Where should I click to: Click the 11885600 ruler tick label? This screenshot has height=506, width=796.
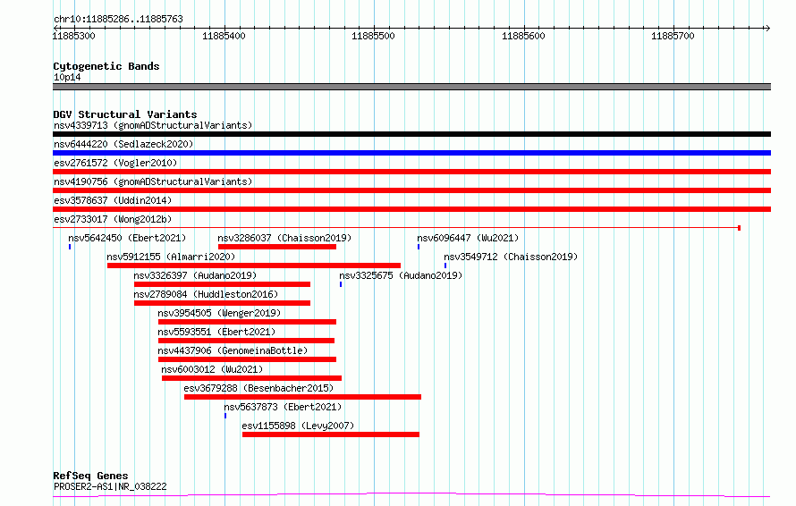[x=523, y=36]
